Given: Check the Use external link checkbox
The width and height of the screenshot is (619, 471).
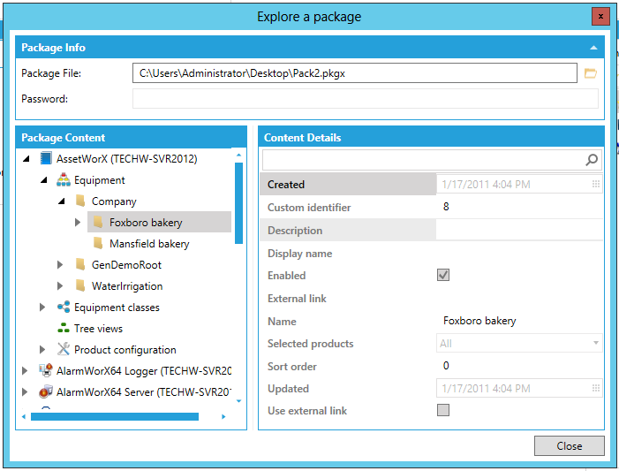Looking at the screenshot, I should click(x=443, y=410).
